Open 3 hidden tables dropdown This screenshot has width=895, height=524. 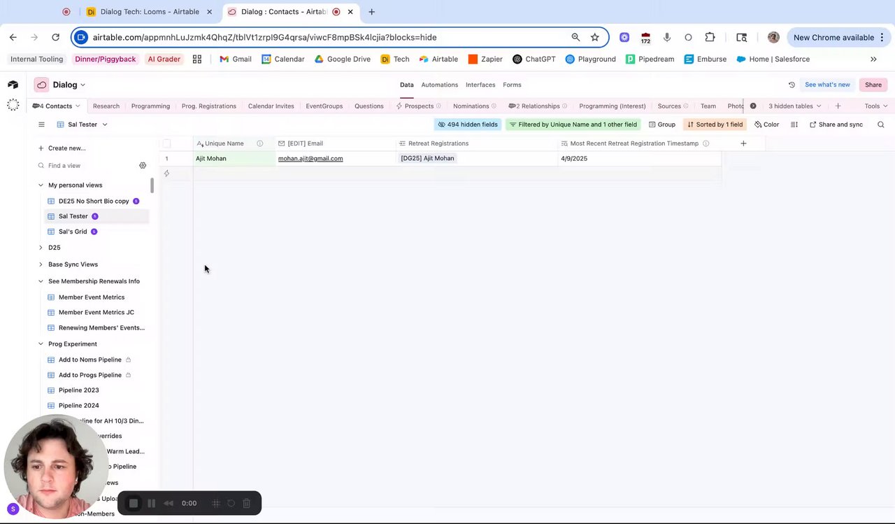(x=794, y=106)
